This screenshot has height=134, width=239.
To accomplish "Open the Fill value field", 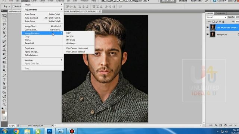I will tap(237, 22).
